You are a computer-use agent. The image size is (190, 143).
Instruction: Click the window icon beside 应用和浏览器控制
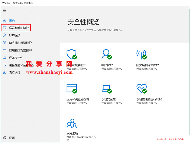coord(4,50)
